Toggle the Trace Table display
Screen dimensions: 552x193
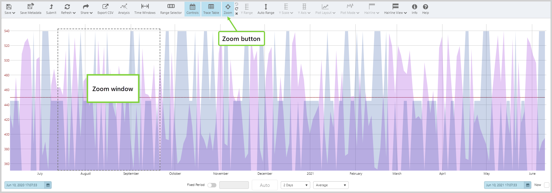(211, 9)
